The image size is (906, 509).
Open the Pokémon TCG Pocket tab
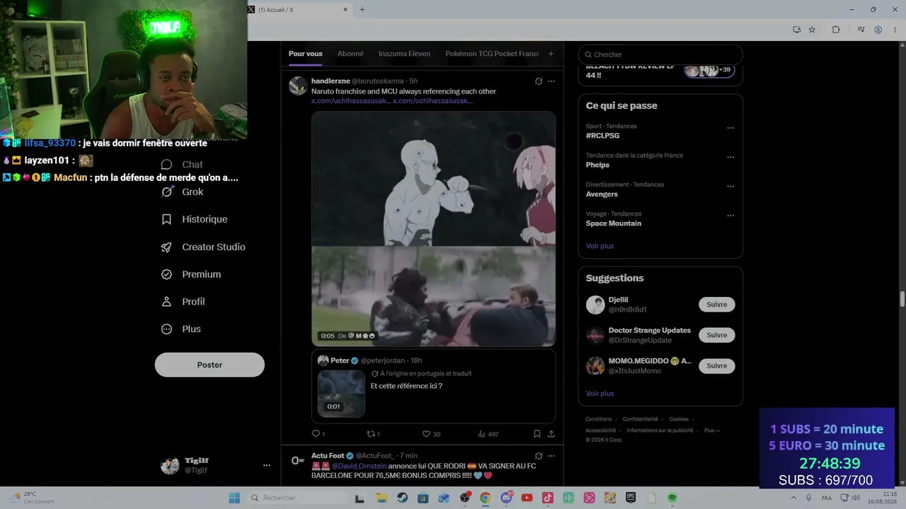tap(492, 54)
